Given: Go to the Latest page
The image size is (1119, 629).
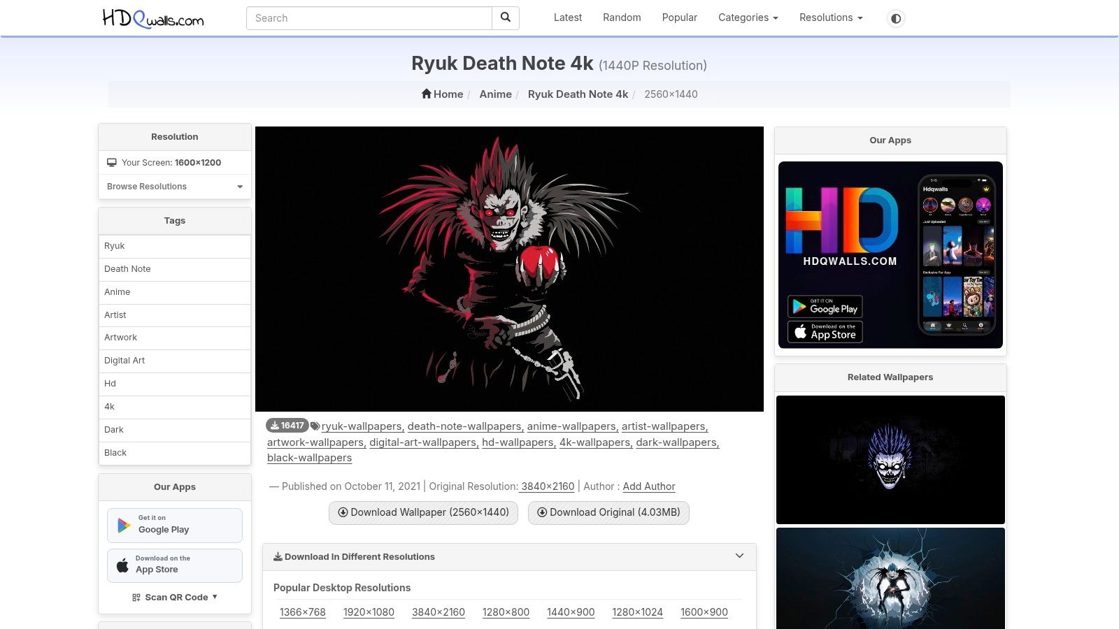Looking at the screenshot, I should (x=567, y=17).
